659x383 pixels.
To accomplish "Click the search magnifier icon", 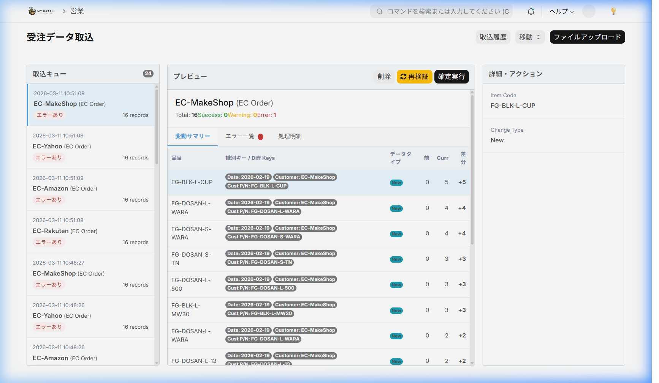I will (379, 11).
